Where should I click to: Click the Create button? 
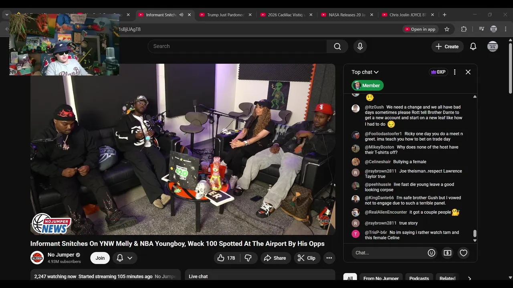(x=447, y=46)
